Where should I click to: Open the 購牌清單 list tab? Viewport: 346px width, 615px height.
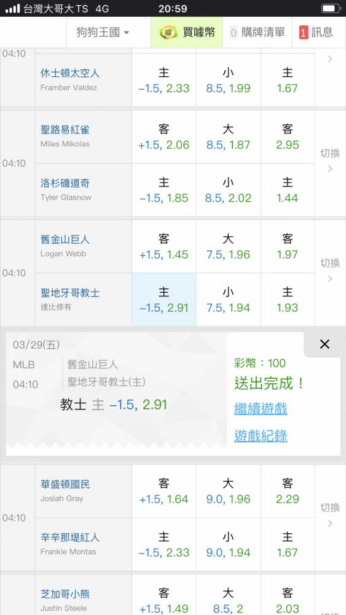257,32
